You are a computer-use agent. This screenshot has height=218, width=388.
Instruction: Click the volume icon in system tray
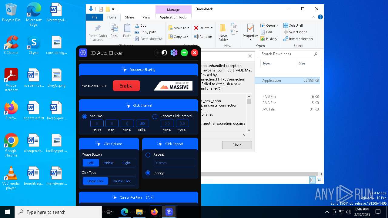tap(349, 212)
